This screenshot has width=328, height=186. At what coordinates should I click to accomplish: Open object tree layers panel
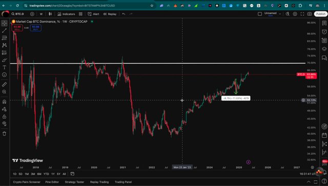click(324, 49)
